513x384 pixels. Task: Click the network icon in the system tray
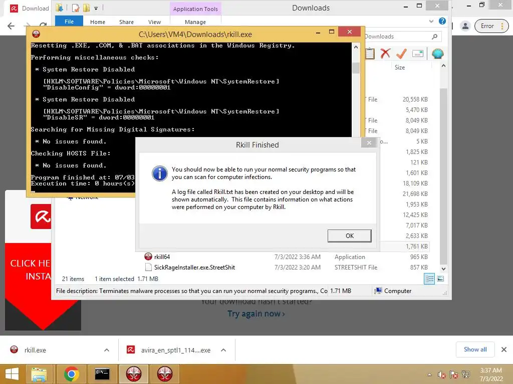pos(465,374)
